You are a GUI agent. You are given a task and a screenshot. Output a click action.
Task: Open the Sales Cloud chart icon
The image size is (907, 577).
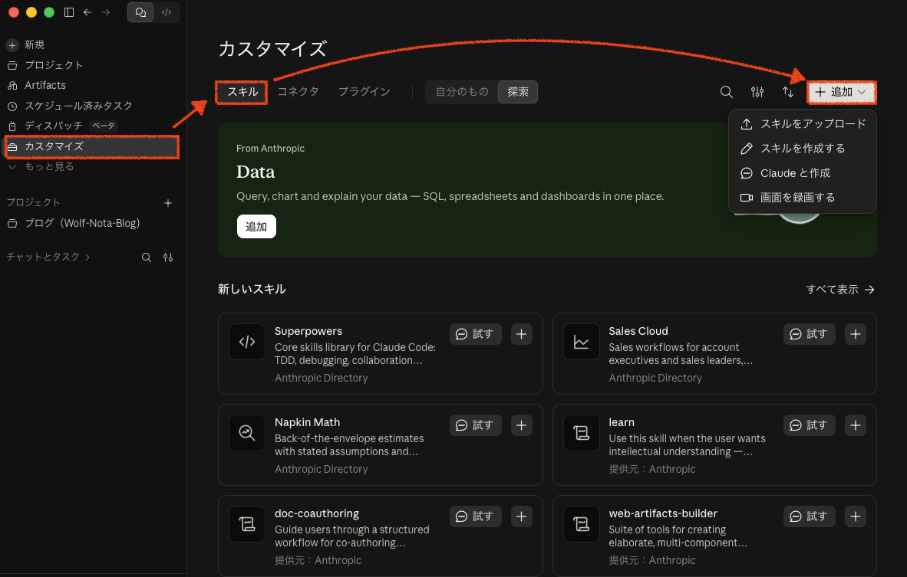(582, 342)
